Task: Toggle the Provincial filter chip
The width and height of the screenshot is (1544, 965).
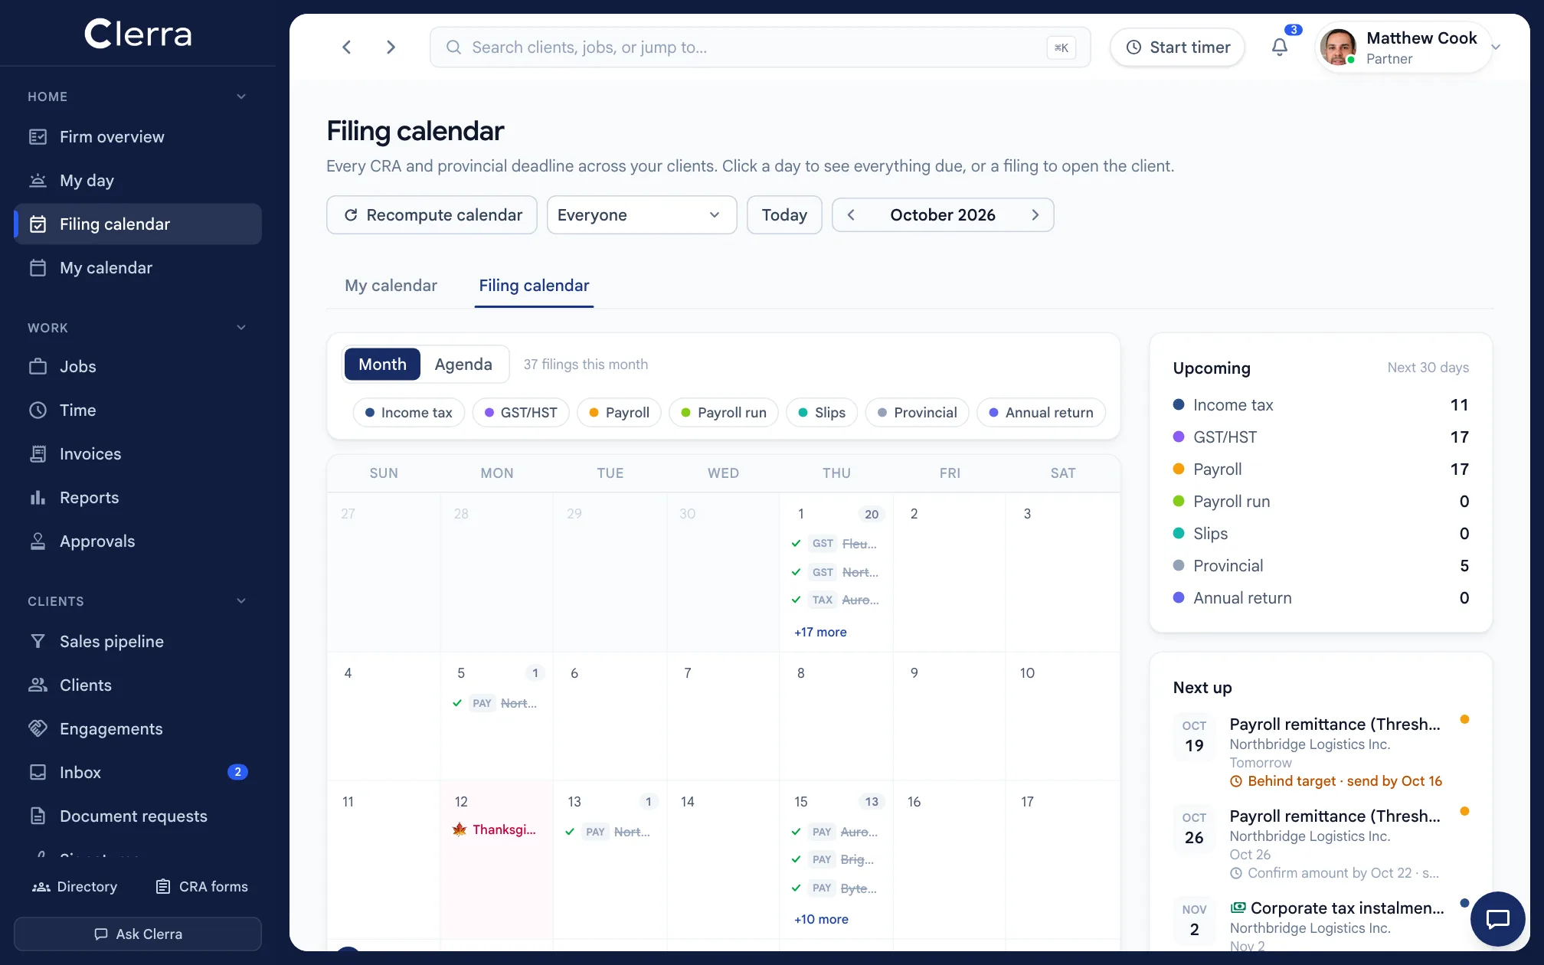Action: click(x=918, y=413)
